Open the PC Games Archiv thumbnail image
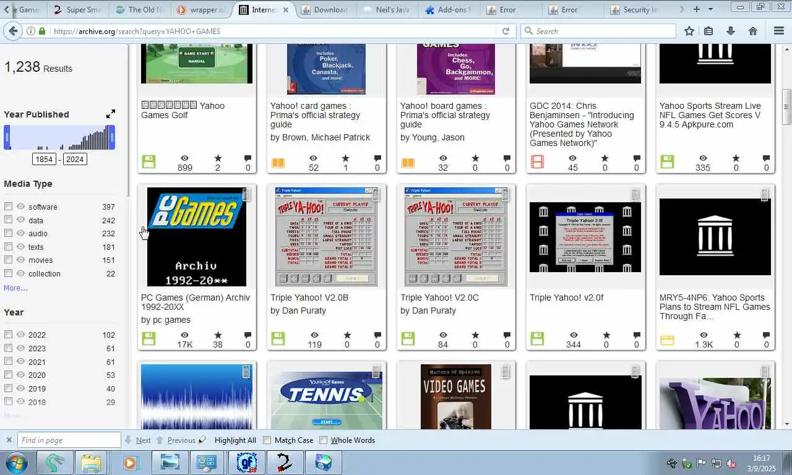The image size is (792, 475). tap(197, 237)
